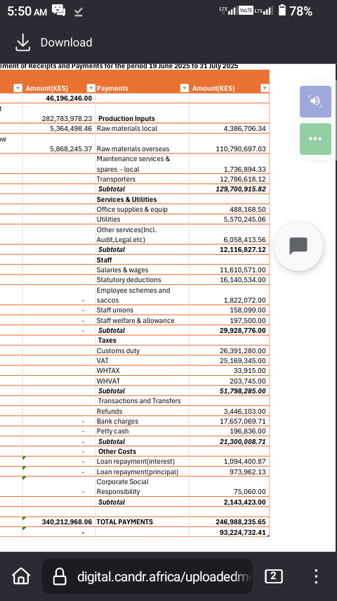Select the TOTAL PAYMENTS label
This screenshot has width=337, height=601.
click(x=125, y=522)
